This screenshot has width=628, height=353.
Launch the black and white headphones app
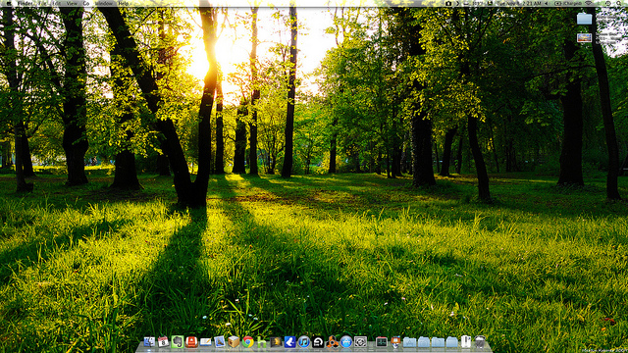(x=318, y=342)
